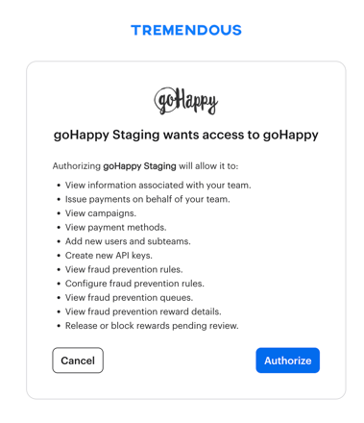Click the 'View payment methods' permission item
Image resolution: width=364 pixels, height=423 pixels.
point(116,228)
